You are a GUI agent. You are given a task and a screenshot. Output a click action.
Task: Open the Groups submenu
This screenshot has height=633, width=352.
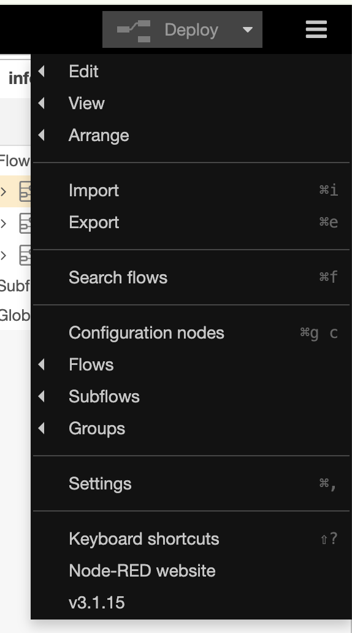(191, 428)
